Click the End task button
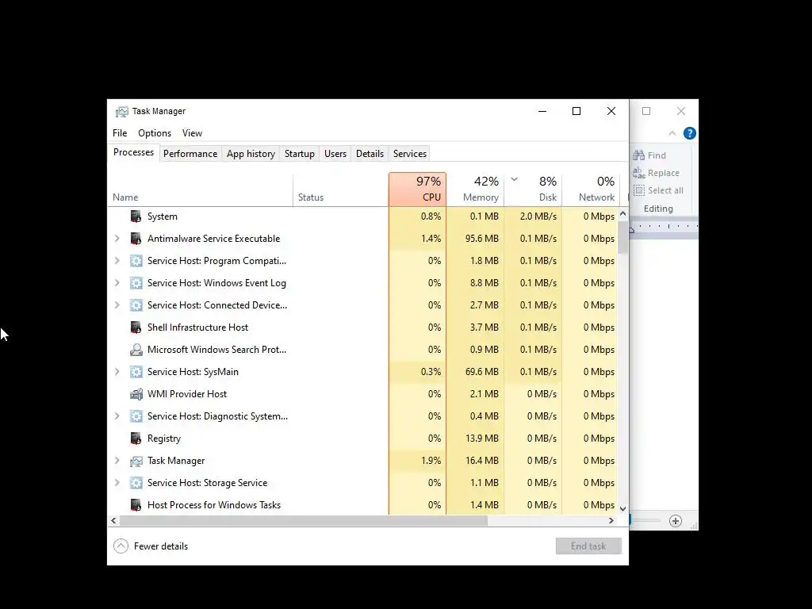 pos(588,546)
